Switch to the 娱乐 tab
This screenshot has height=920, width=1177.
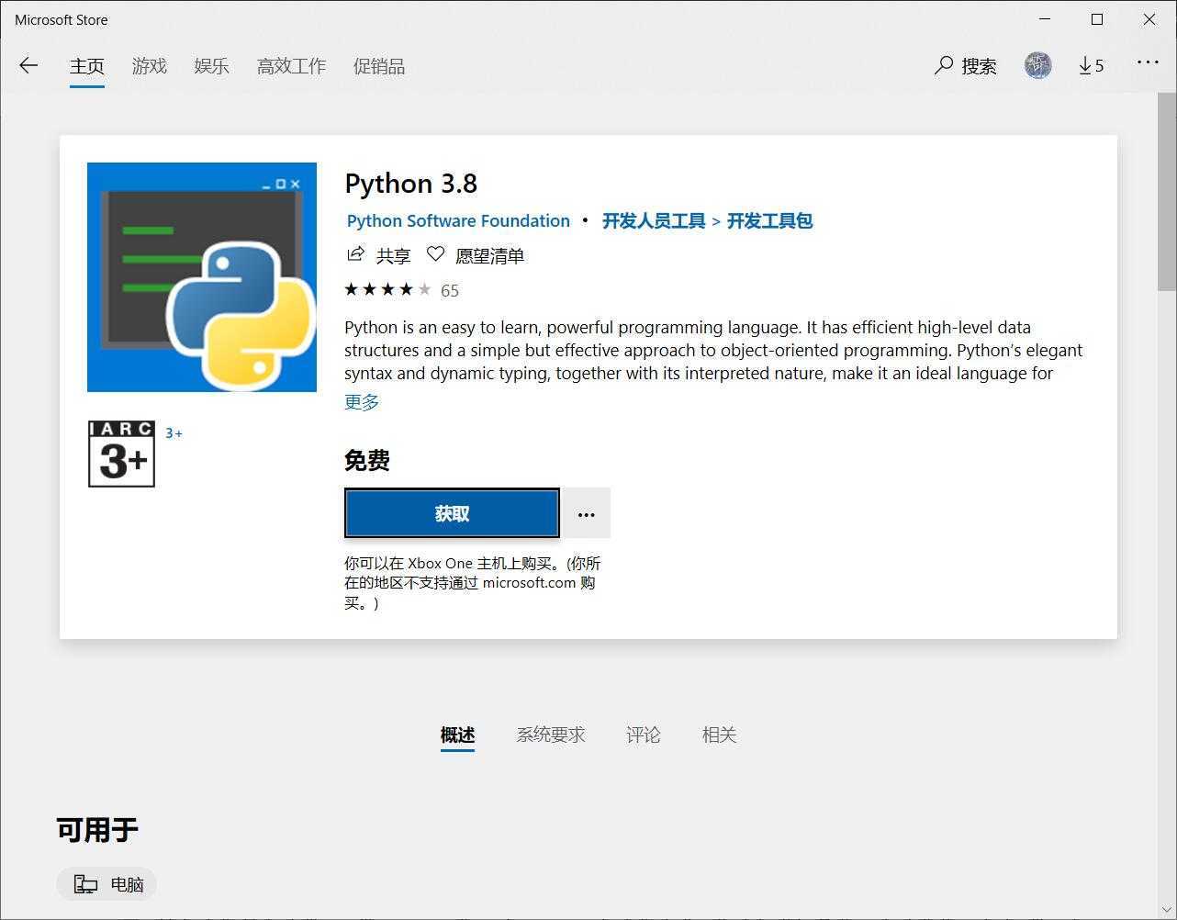coord(212,66)
